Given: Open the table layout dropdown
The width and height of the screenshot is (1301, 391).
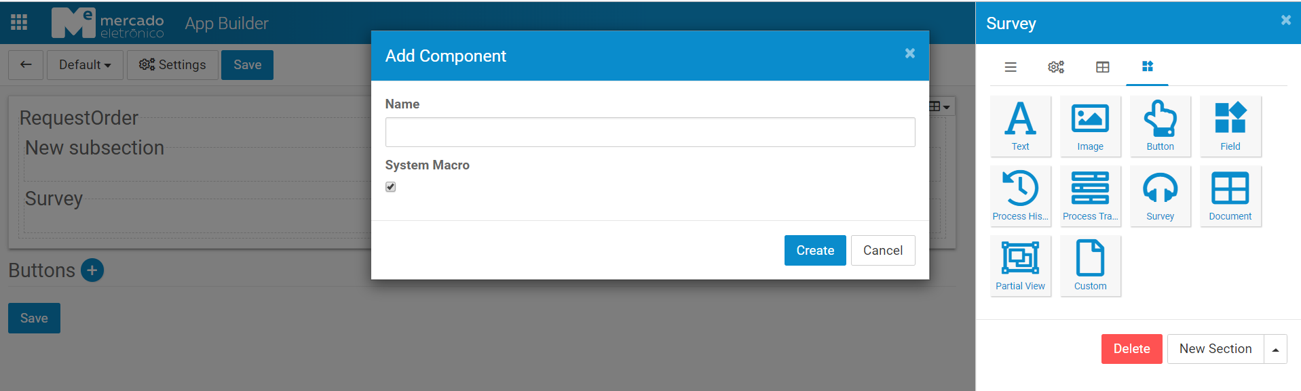Looking at the screenshot, I should [x=939, y=106].
